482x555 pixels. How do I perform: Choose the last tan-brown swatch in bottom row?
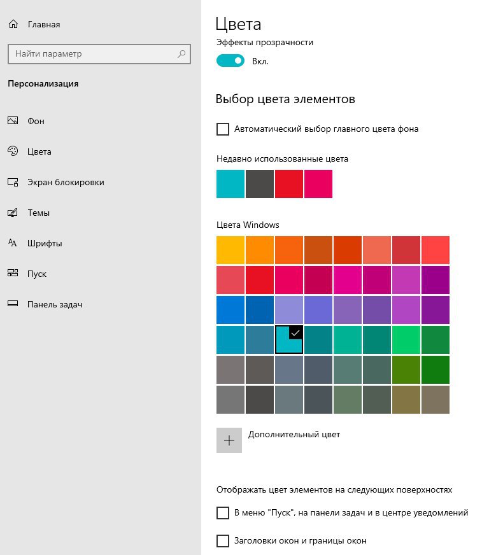(x=436, y=400)
